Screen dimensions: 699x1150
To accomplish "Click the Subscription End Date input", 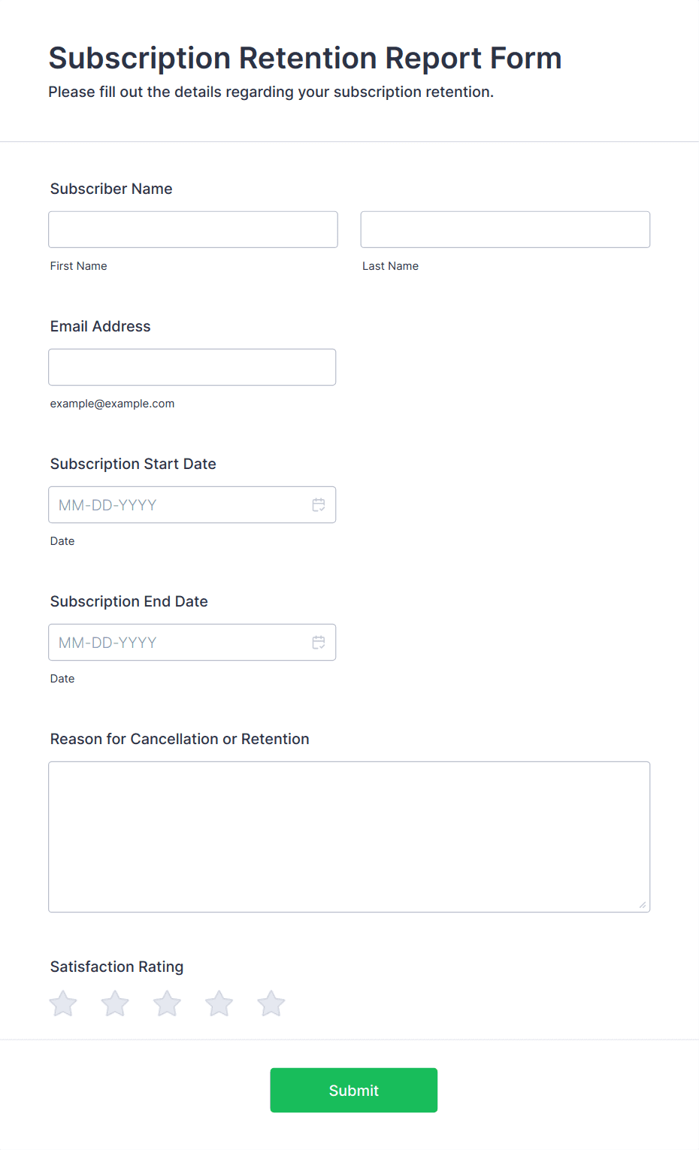I will pos(192,643).
